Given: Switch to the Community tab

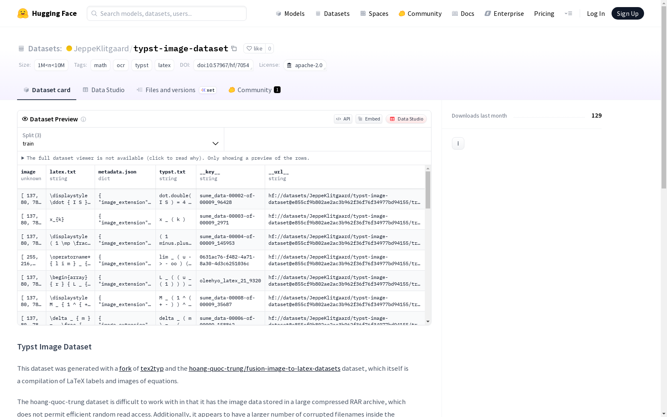Looking at the screenshot, I should coord(255,90).
